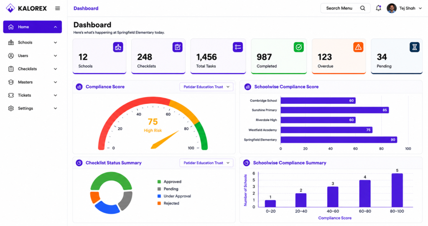The image size is (428, 226).
Task: Click the checklist icon on the 248 Checklists card
Action: coord(177,47)
